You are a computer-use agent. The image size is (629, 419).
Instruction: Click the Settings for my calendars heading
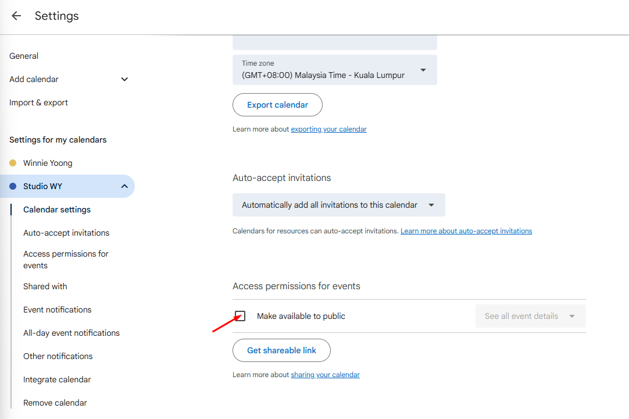(58, 140)
